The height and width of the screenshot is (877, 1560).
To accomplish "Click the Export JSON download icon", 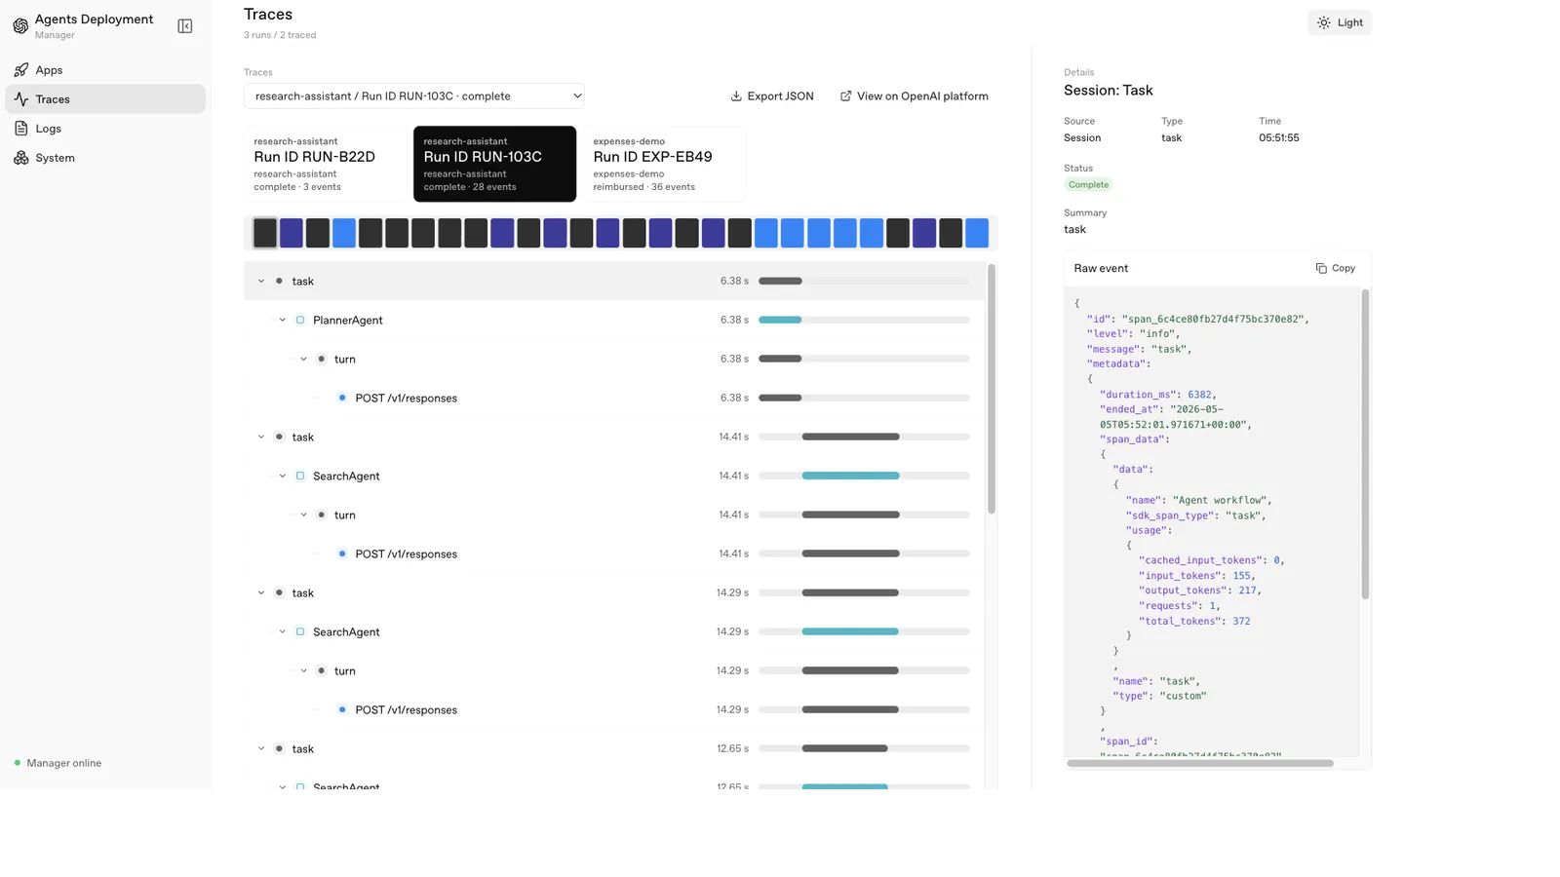I will point(736,96).
